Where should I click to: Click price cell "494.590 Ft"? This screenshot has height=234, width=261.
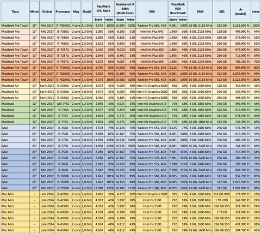(241, 98)
